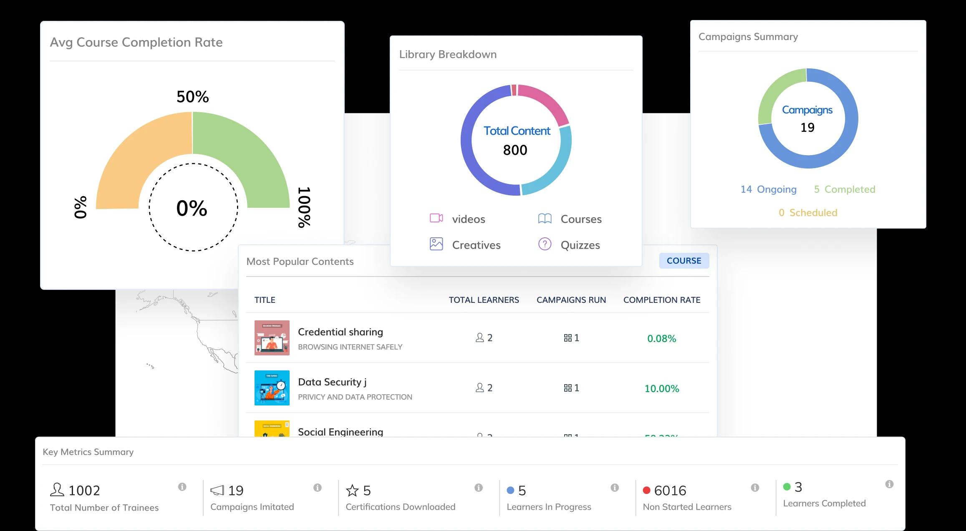Click BROWSING INTERNET SAFELY category text

point(350,347)
